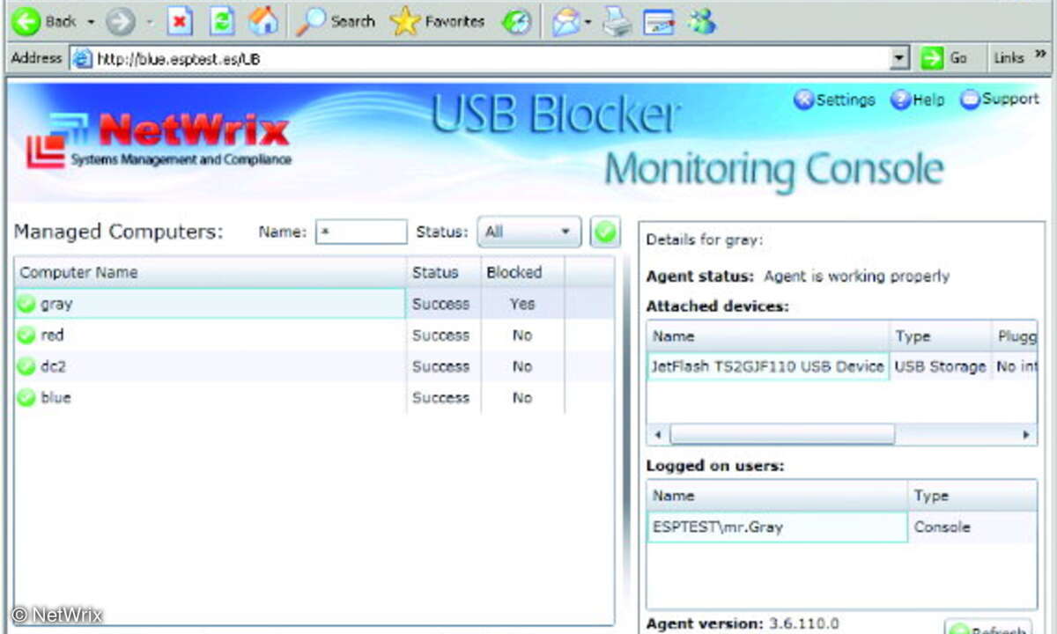Click the Blocked value Yes for gray
Screen dimensions: 1057x634
point(522,304)
